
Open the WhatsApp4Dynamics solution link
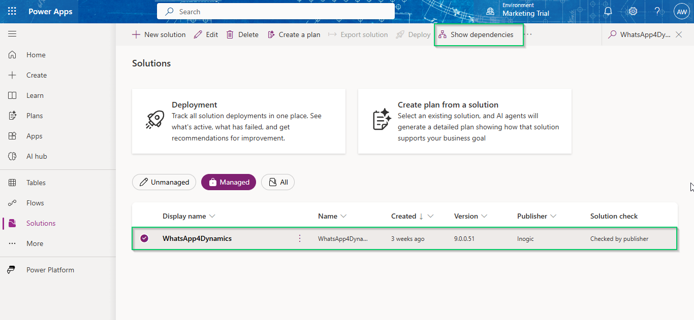coord(197,238)
